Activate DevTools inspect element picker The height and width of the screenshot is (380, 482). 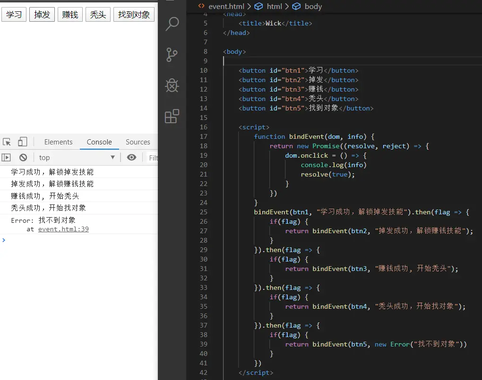point(7,142)
